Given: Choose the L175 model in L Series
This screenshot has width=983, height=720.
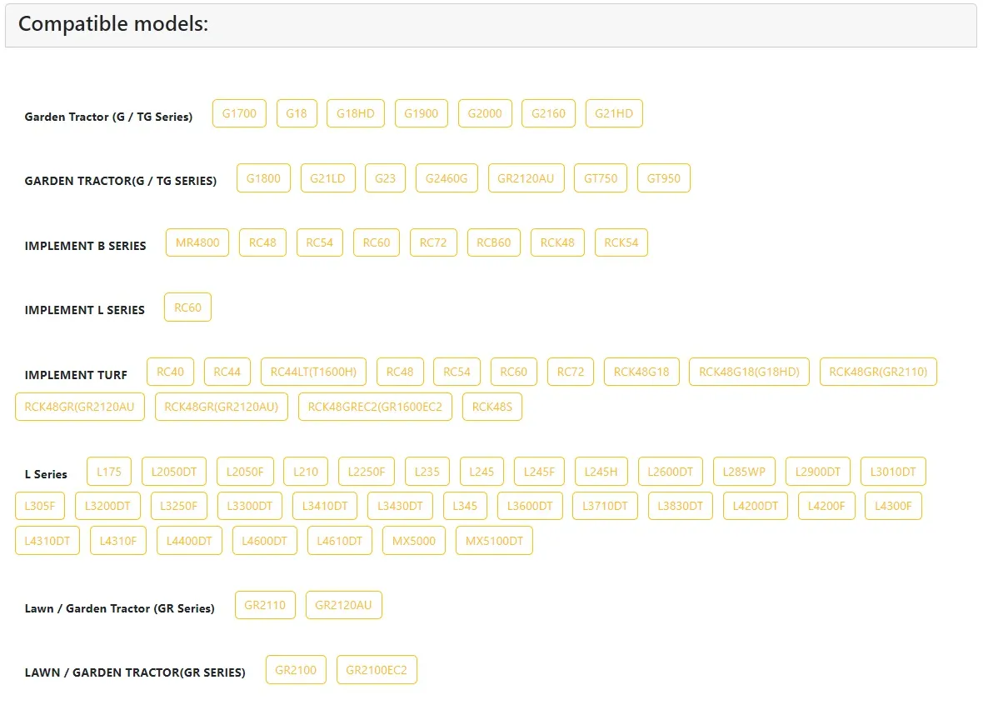Looking at the screenshot, I should click(109, 472).
